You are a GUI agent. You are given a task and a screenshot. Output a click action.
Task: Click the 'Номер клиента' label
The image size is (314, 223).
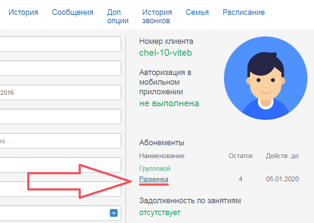[x=166, y=41]
